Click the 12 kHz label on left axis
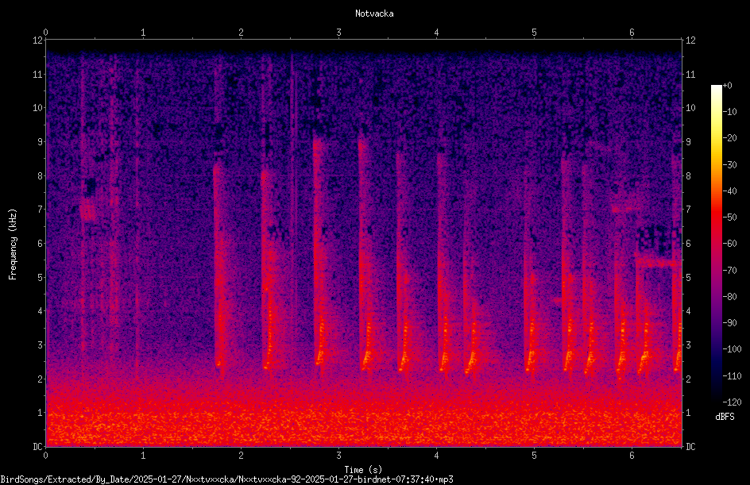Image resolution: width=750 pixels, height=485 pixels. (38, 40)
